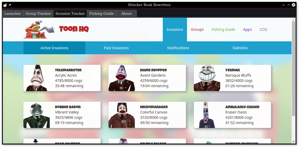Viewport: 300px width, 148px height.
Task: Open the CCG link
Action: [263, 30]
